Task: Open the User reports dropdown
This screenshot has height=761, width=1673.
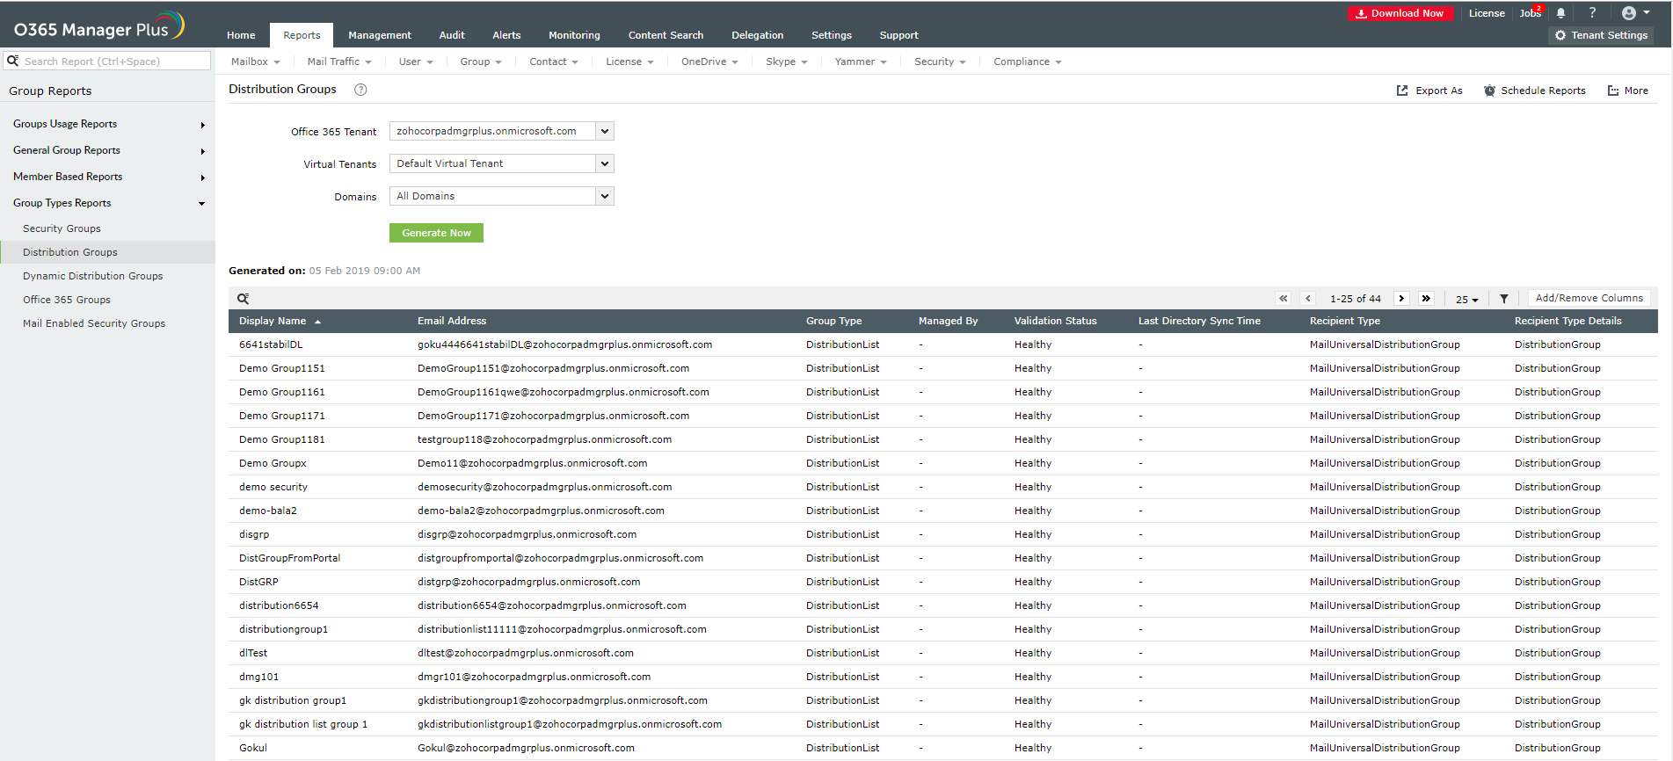Action: coord(416,62)
